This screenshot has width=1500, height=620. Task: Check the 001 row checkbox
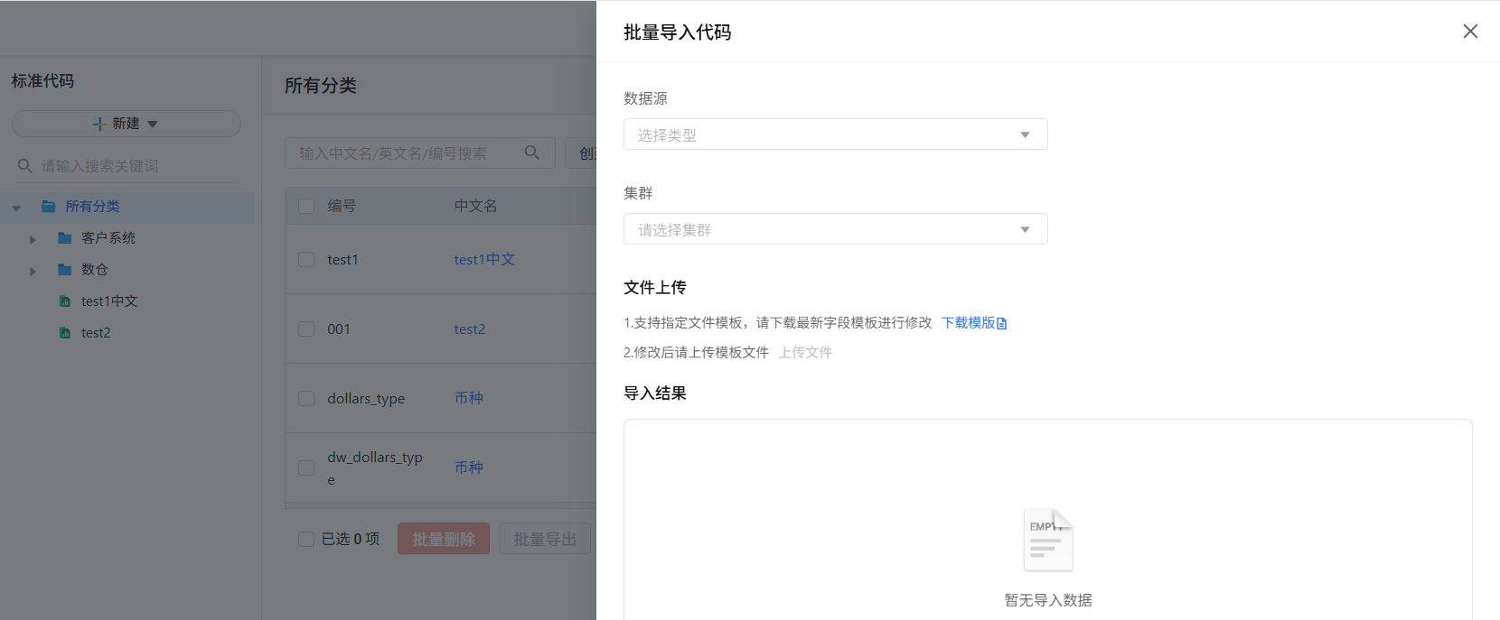click(x=306, y=329)
